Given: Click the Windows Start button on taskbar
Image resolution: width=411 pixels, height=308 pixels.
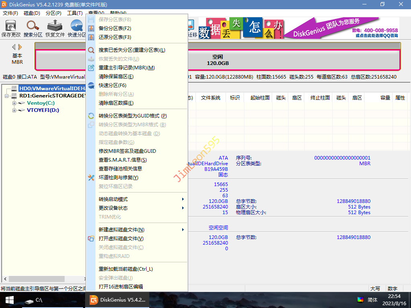Looking at the screenshot, I should (x=9, y=300).
